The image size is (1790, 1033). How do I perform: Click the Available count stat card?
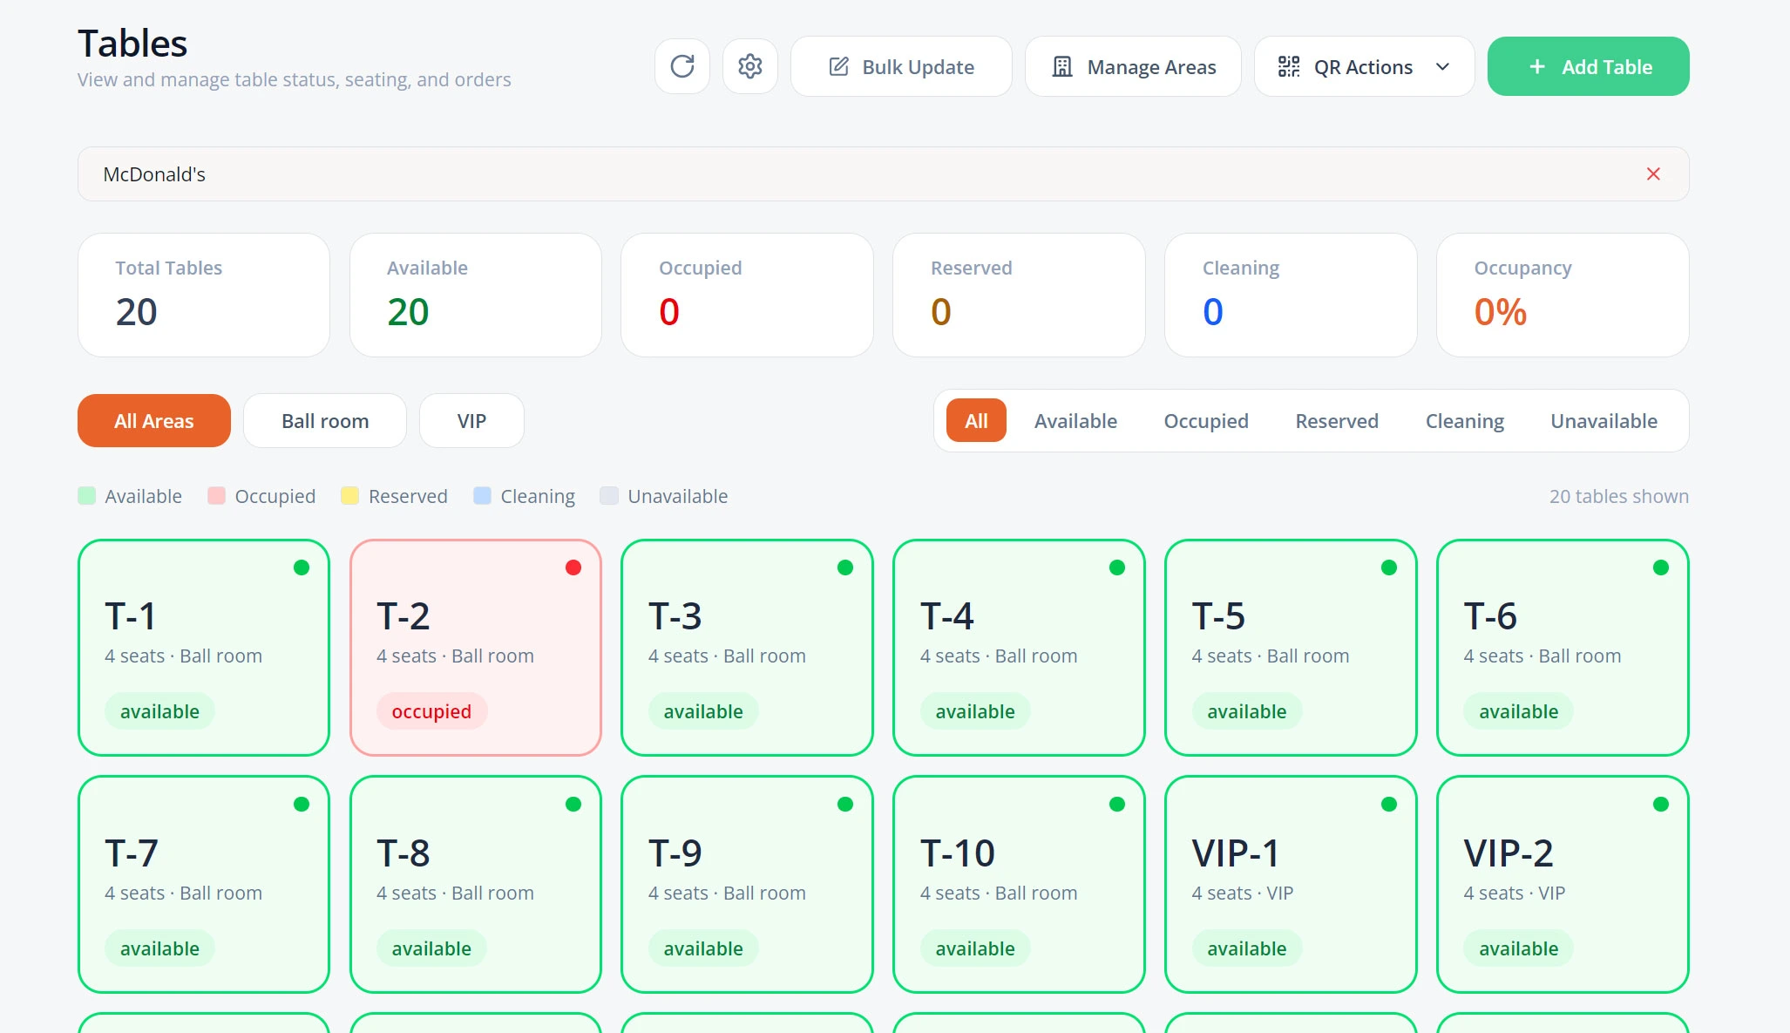[x=476, y=295]
